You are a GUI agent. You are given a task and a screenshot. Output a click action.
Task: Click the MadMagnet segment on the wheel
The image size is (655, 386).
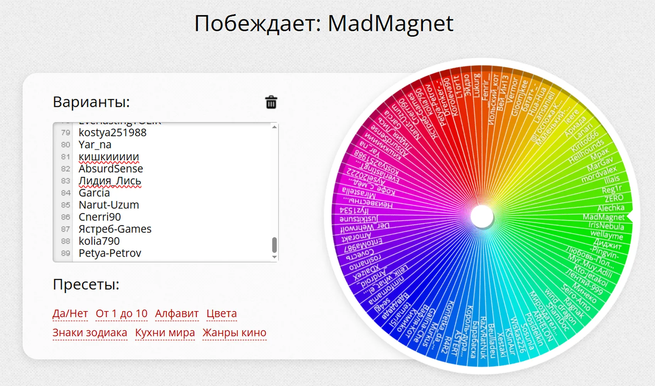pos(603,217)
